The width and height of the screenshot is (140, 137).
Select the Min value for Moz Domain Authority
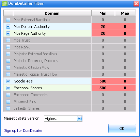point(103,27)
